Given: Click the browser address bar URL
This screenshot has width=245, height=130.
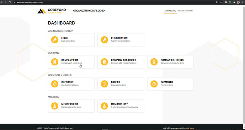Looking at the screenshot, I should 30,2.
